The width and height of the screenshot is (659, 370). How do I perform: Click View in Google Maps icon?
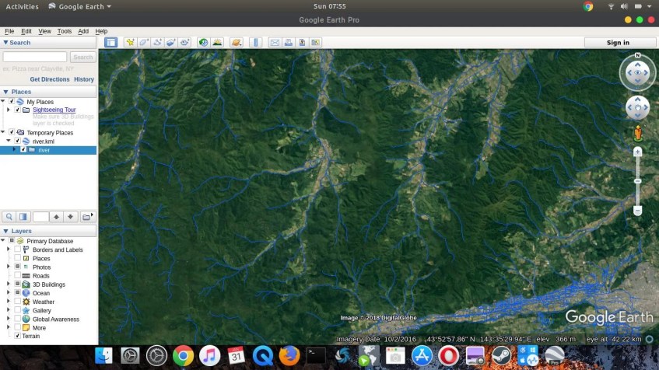pyautogui.click(x=315, y=43)
